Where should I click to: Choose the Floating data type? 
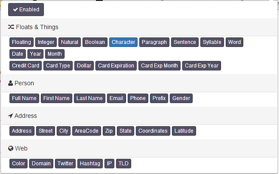[21, 42]
